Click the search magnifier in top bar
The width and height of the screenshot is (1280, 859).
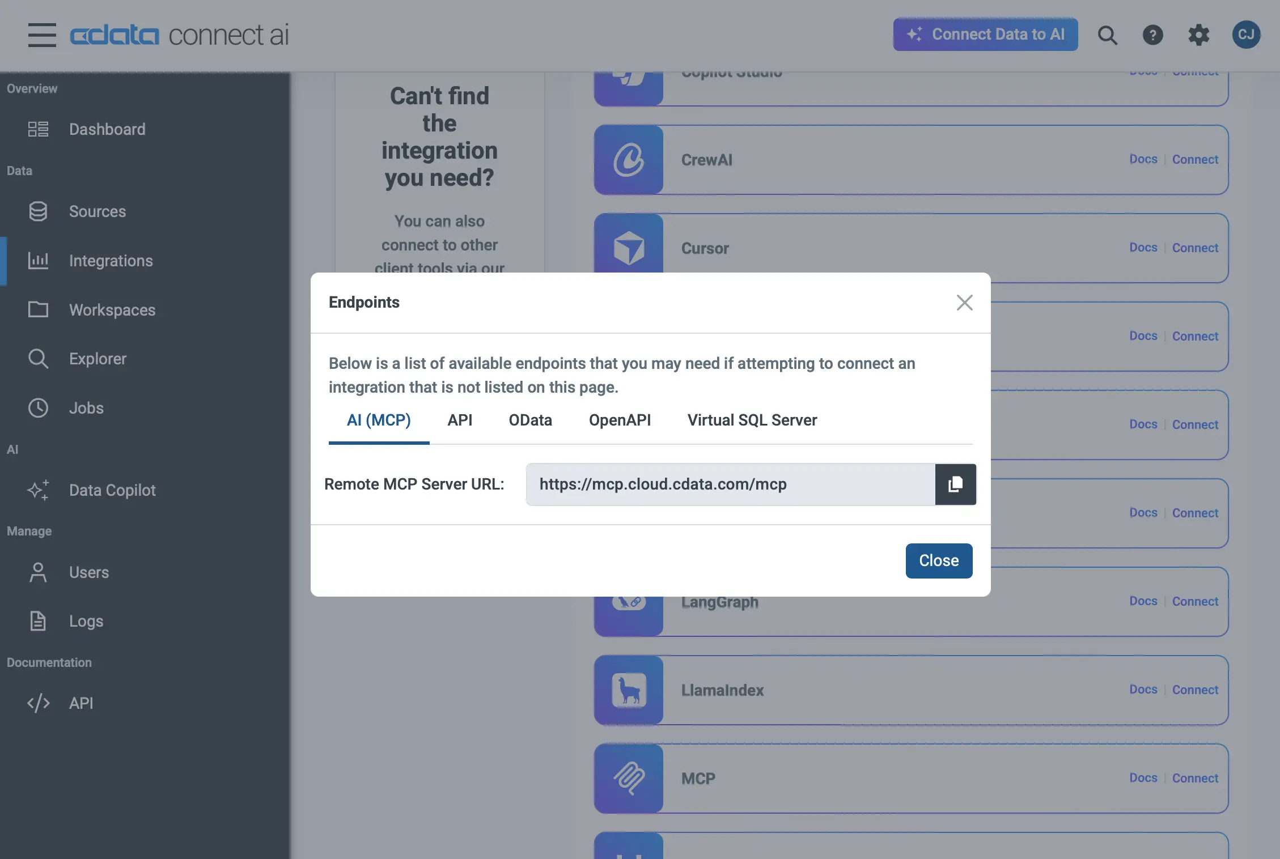1107,35
